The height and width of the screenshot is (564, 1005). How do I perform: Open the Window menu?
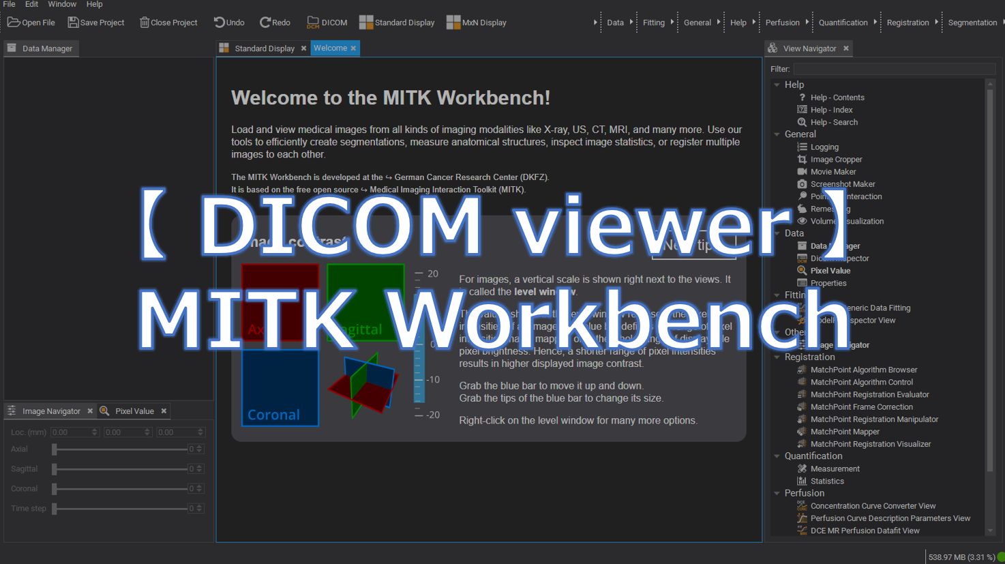click(62, 4)
